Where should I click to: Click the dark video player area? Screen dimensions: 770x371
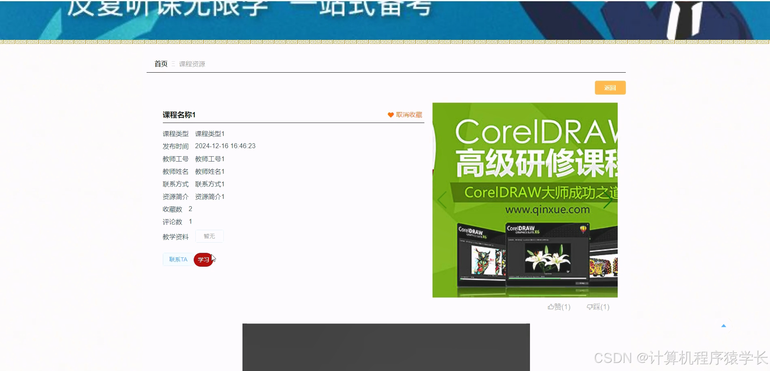pyautogui.click(x=386, y=347)
